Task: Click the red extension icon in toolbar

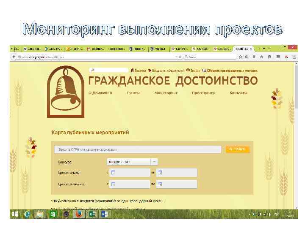Action: [x=287, y=57]
